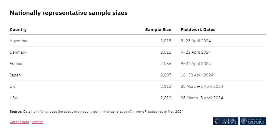This screenshot has width=278, height=130.
Task: Select the USA row label
Action: tap(14, 98)
